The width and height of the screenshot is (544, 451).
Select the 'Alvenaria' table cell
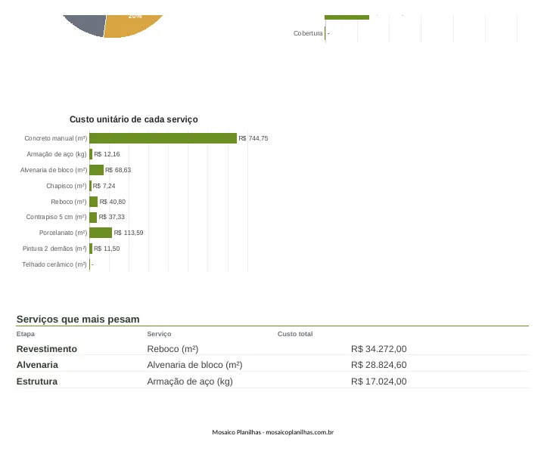tap(38, 365)
